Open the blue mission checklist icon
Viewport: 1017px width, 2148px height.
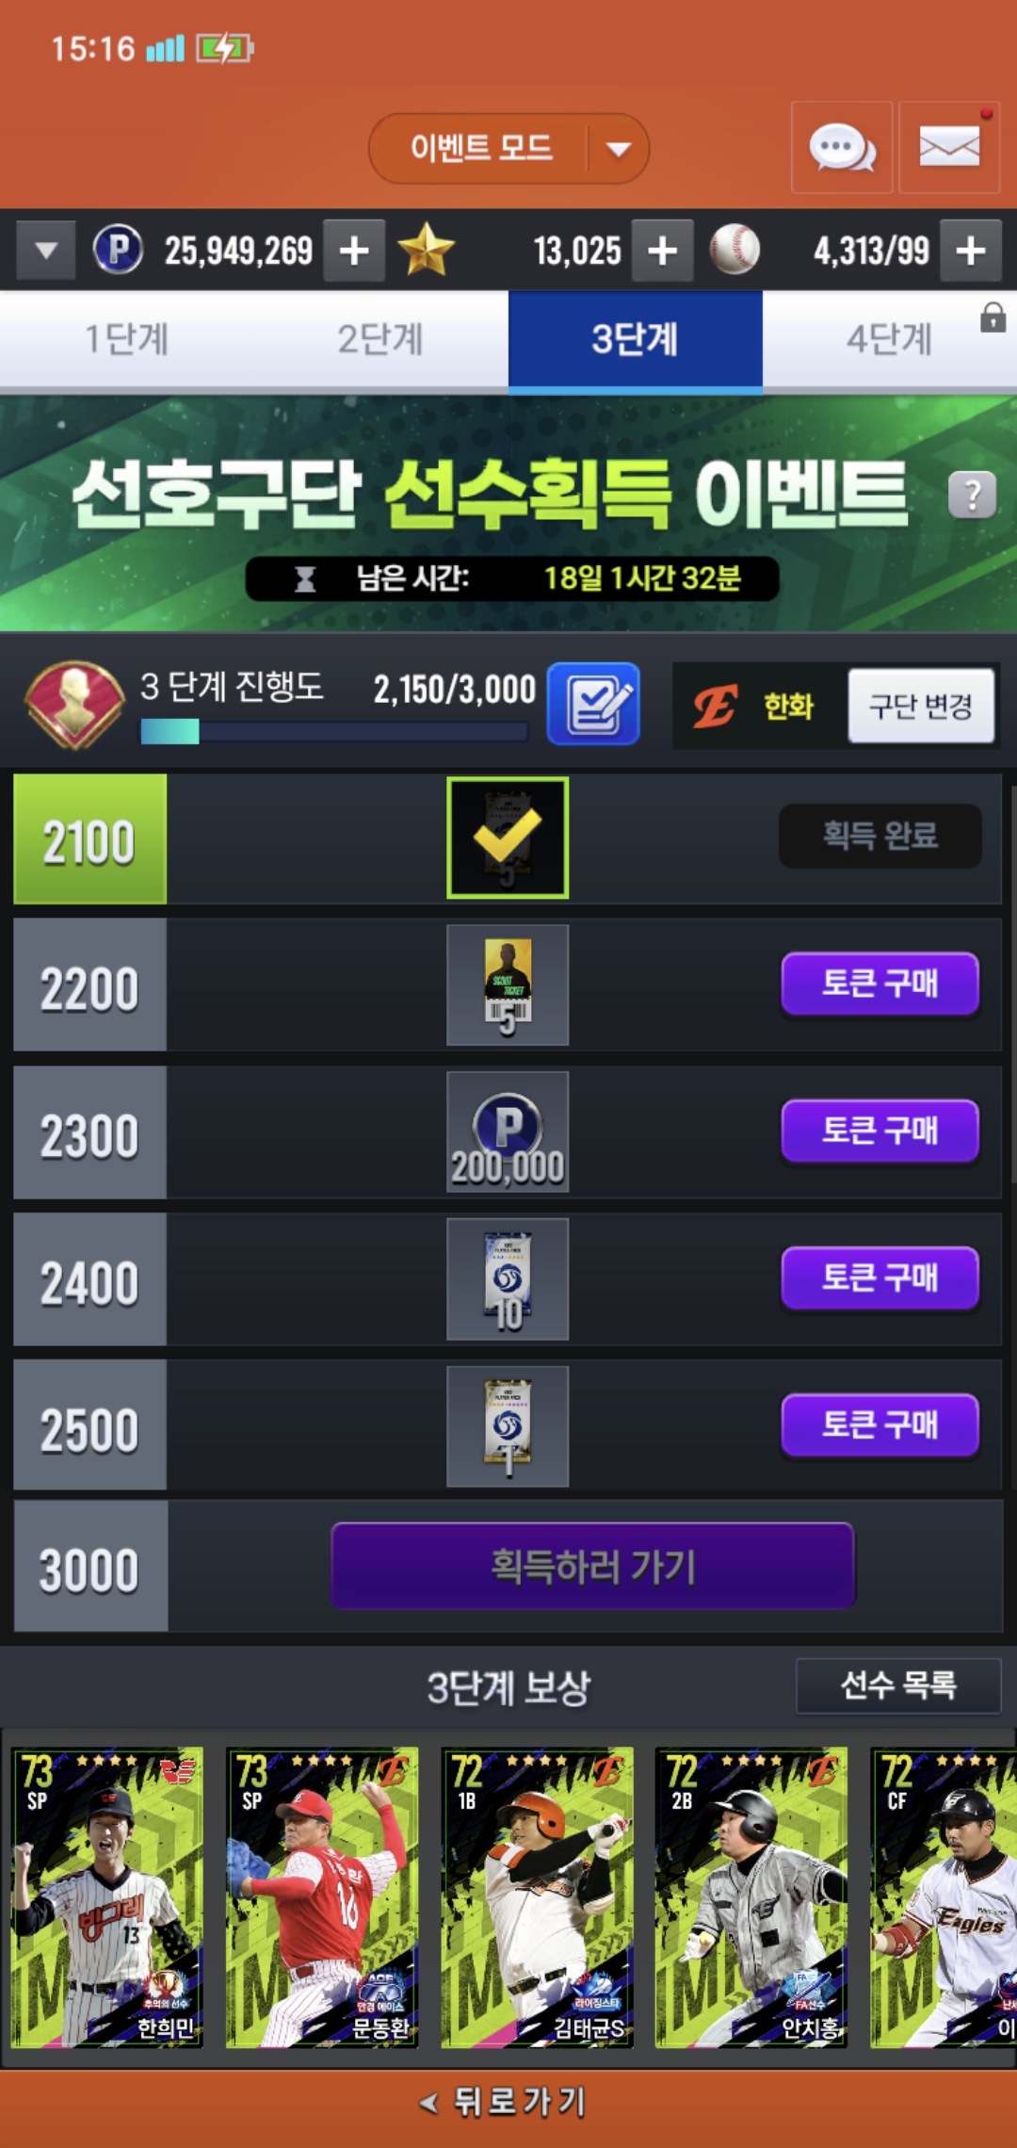point(593,704)
